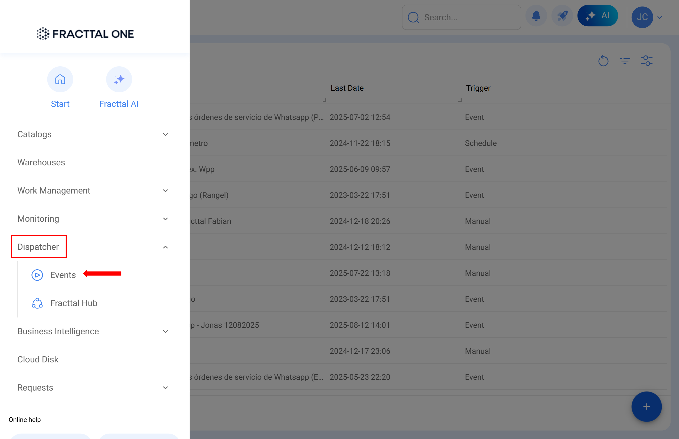Expand the Monitoring menu chevron
The width and height of the screenshot is (679, 439).
click(x=165, y=219)
